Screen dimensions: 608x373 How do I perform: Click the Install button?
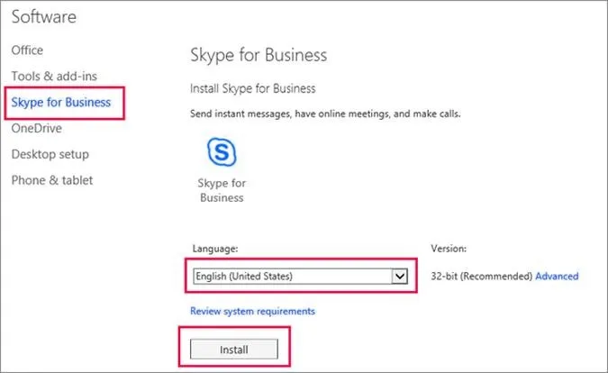(234, 350)
